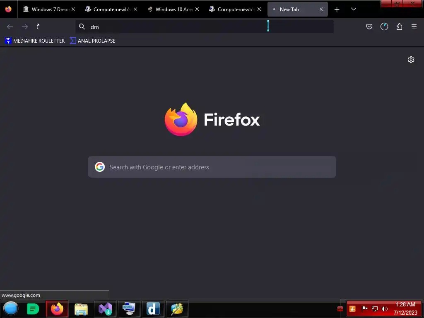Open the Firefox View pinned icon
This screenshot has height=318, width=424.
click(8, 9)
